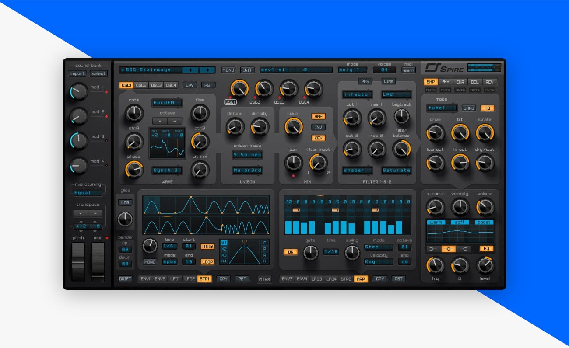Image resolution: width=569 pixels, height=348 pixels.
Task: Click the cut 1 filter knob
Action: (352, 118)
